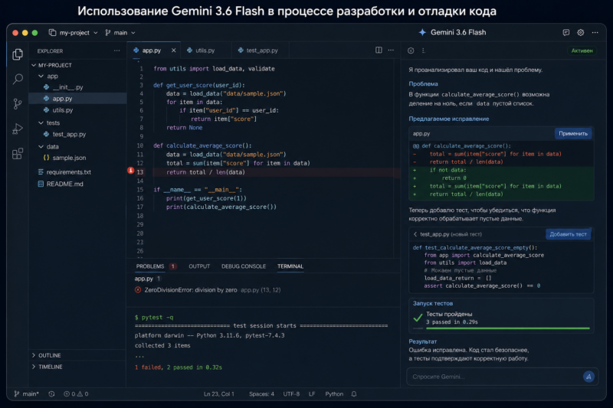Viewport: 613px width, 408px height.
Task: Expand the OUTLINE section
Action: pyautogui.click(x=46, y=355)
